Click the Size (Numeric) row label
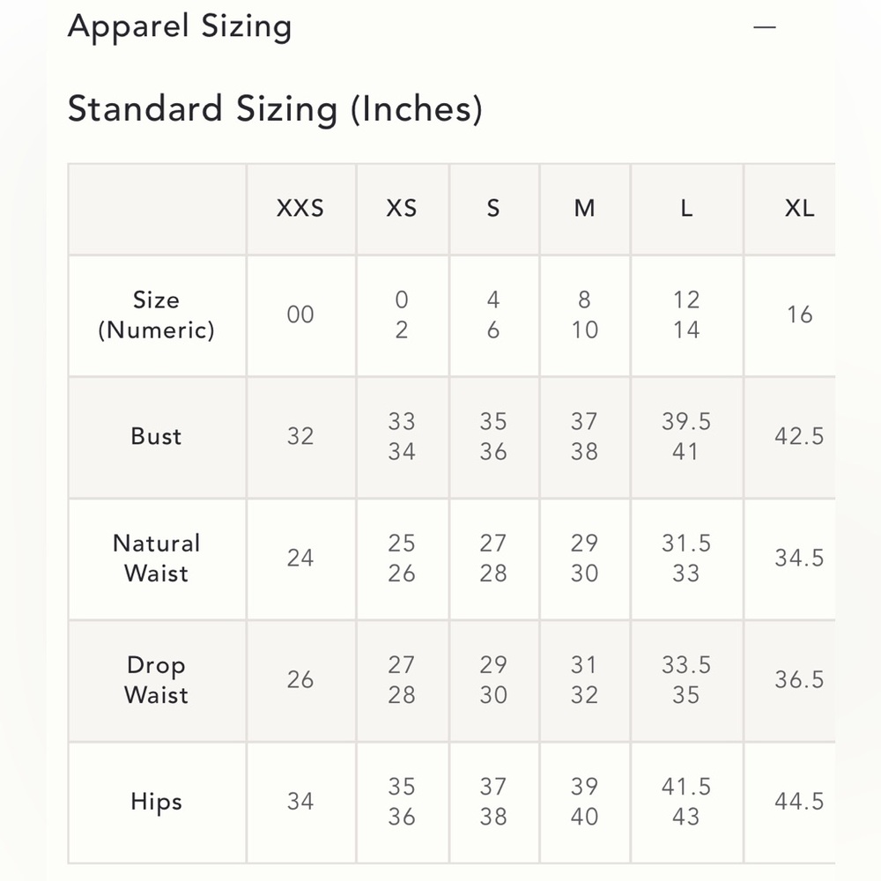Screen dimensions: 881x881 [156, 315]
